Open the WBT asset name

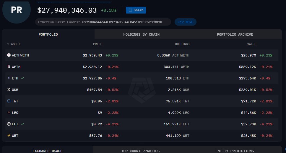point(15,136)
